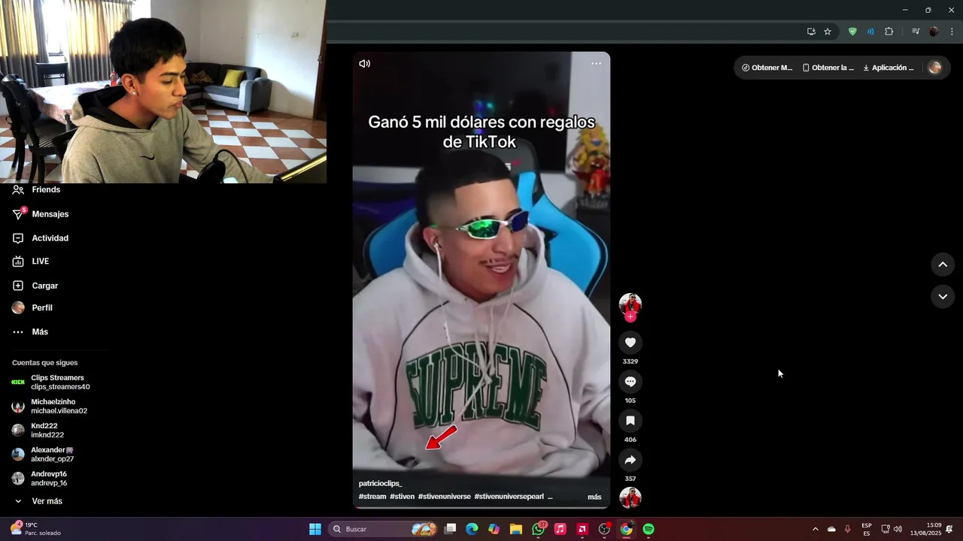Mute the video with the speaker icon
The height and width of the screenshot is (541, 963).
[365, 64]
